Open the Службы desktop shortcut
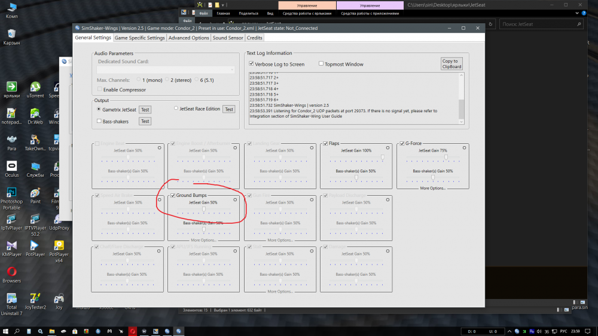 [x=35, y=169]
